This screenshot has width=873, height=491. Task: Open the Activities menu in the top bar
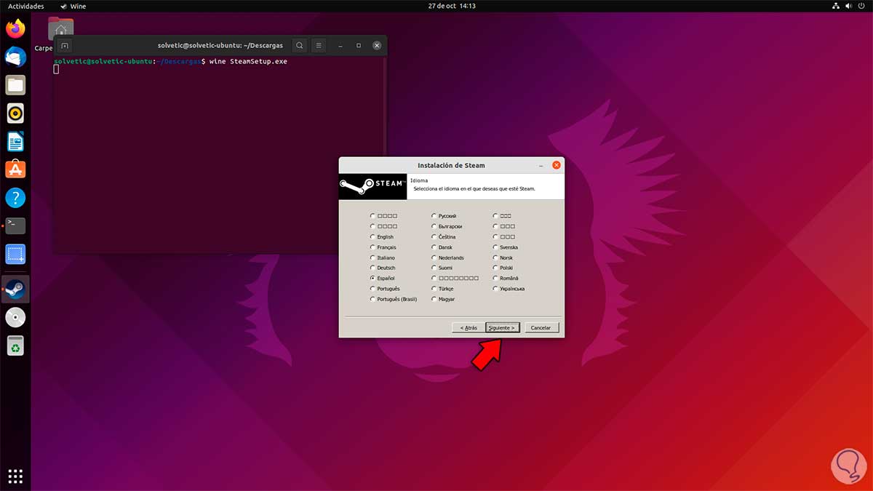coord(25,5)
